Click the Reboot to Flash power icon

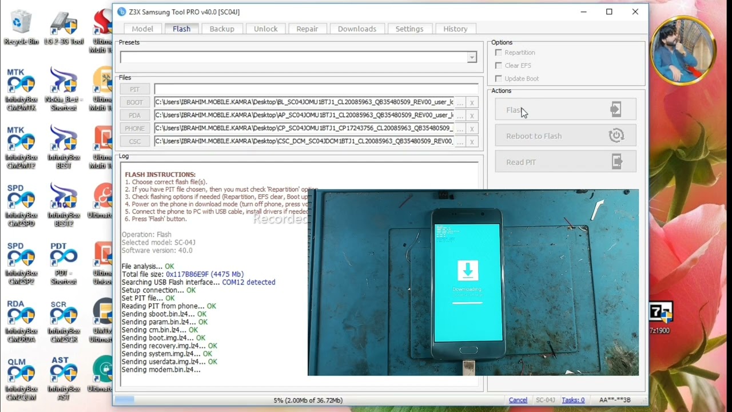pyautogui.click(x=616, y=136)
